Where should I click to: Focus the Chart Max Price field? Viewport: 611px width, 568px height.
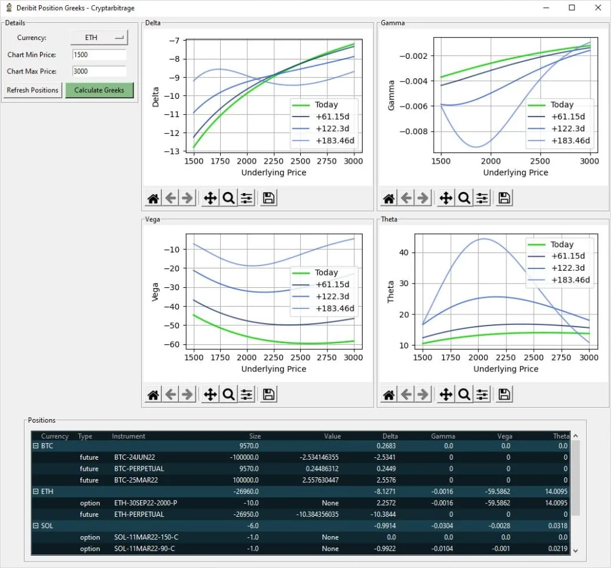pos(99,71)
